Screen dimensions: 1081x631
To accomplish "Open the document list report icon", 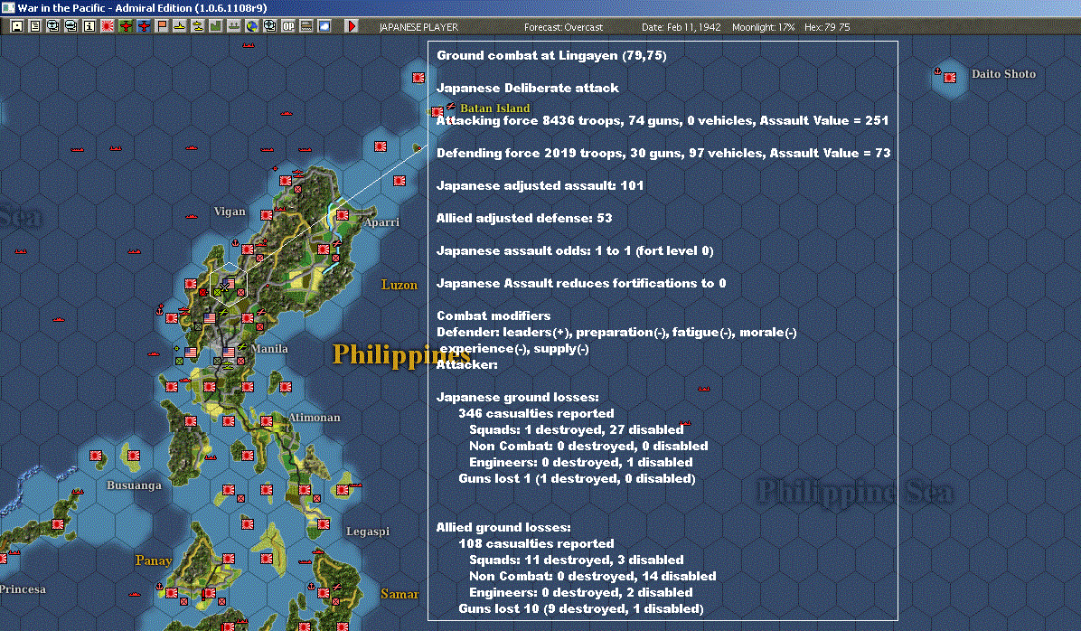I will click(35, 26).
